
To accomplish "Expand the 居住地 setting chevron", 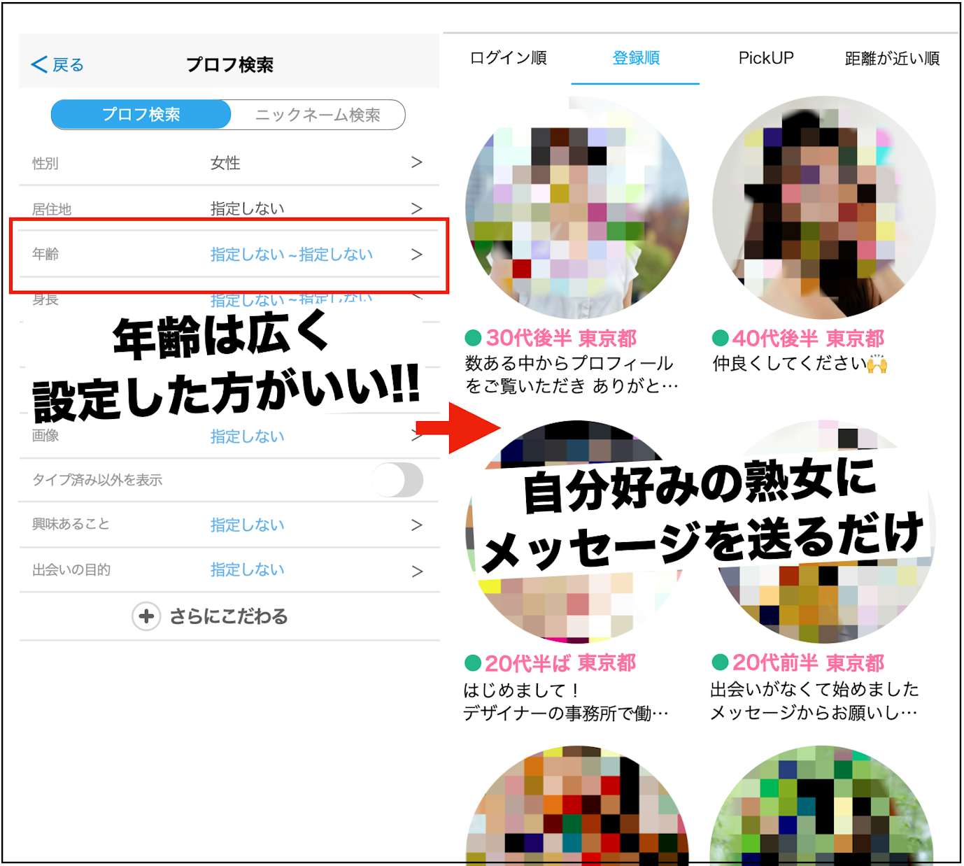I will [x=416, y=208].
